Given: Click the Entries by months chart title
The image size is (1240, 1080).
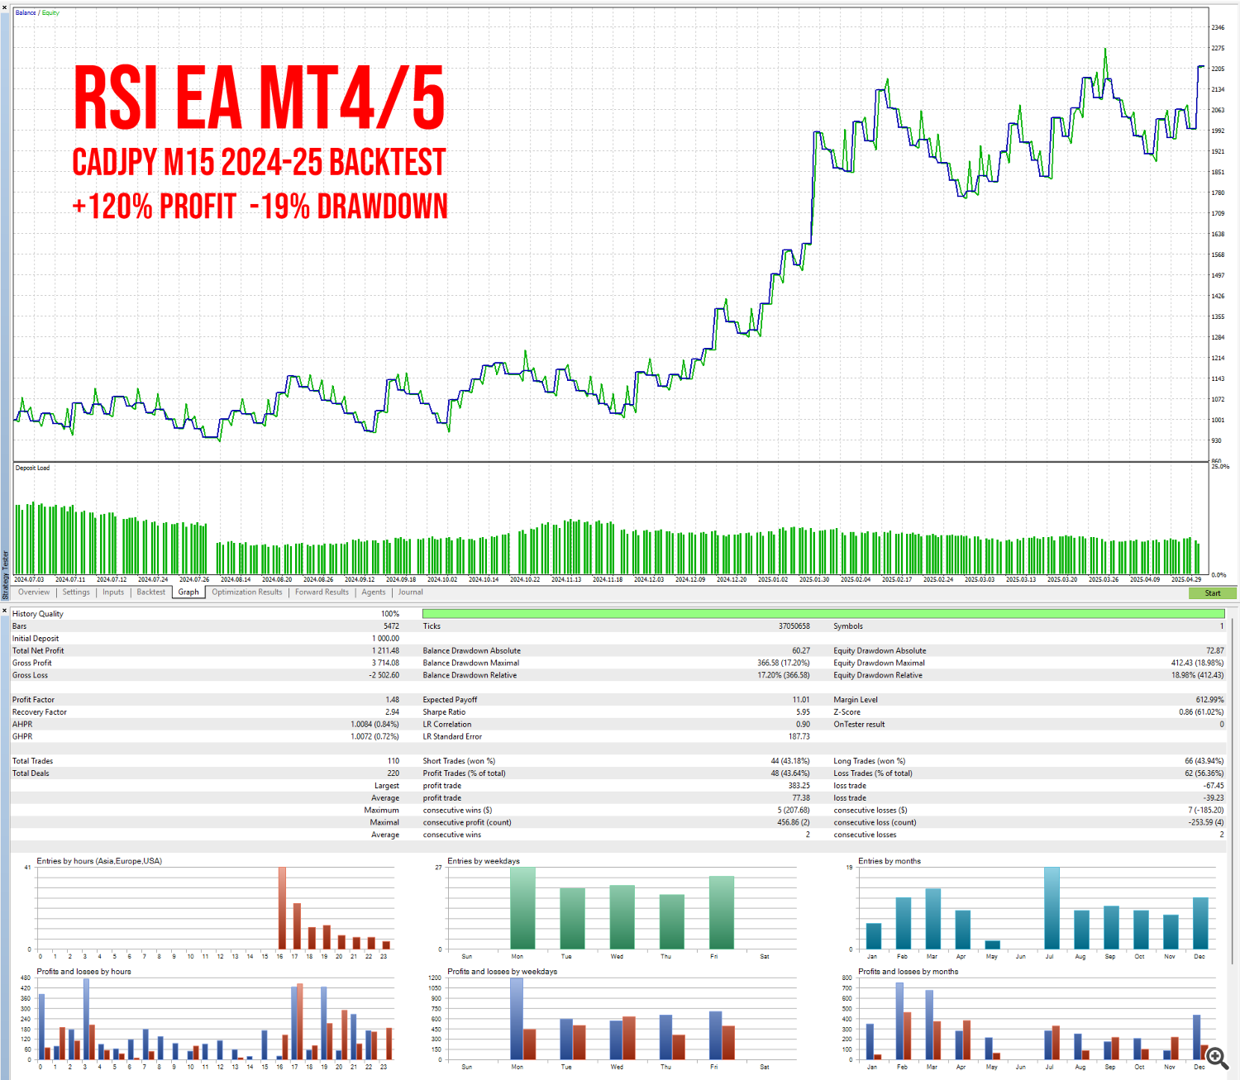Looking at the screenshot, I should pos(889,861).
